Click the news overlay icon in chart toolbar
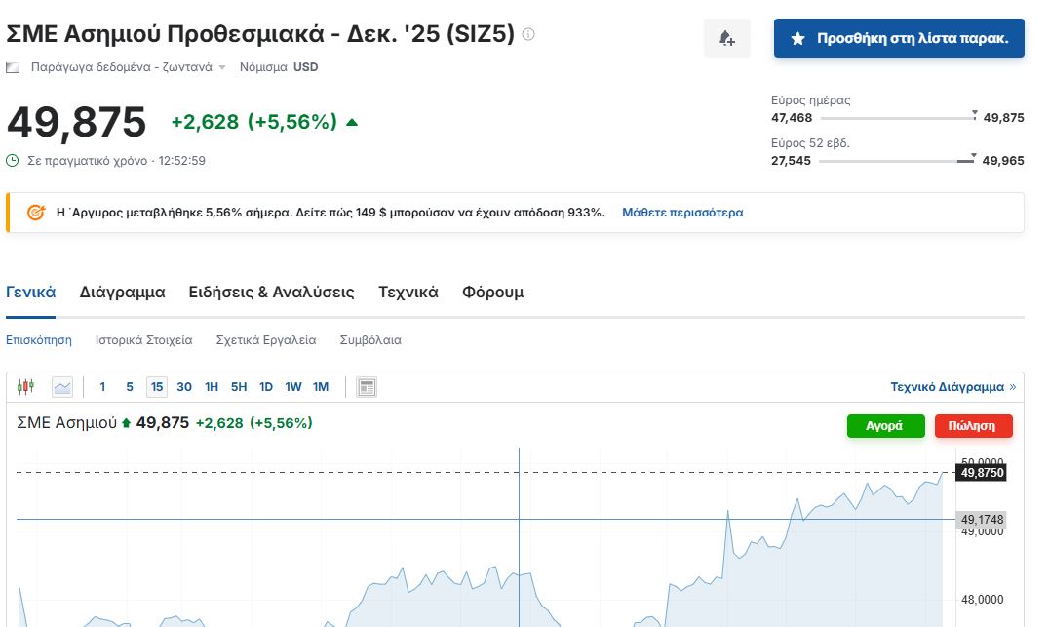This screenshot has width=1049, height=627. pyautogui.click(x=367, y=387)
